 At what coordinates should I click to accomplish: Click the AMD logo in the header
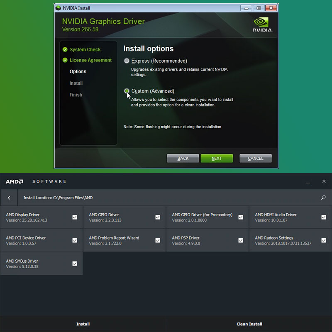pyautogui.click(x=15, y=182)
